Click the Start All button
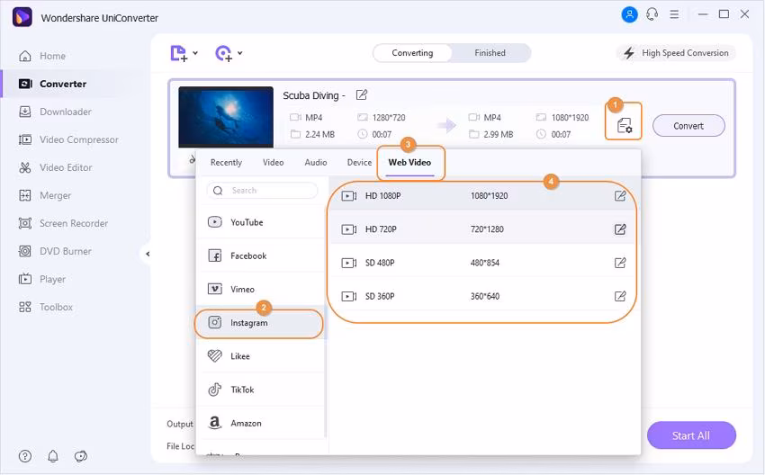Screen dimensions: 765x475 coord(691,435)
